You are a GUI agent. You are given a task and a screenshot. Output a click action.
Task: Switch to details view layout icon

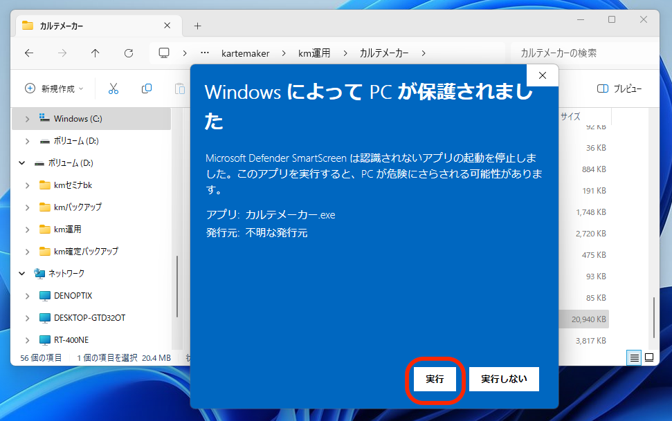[634, 357]
